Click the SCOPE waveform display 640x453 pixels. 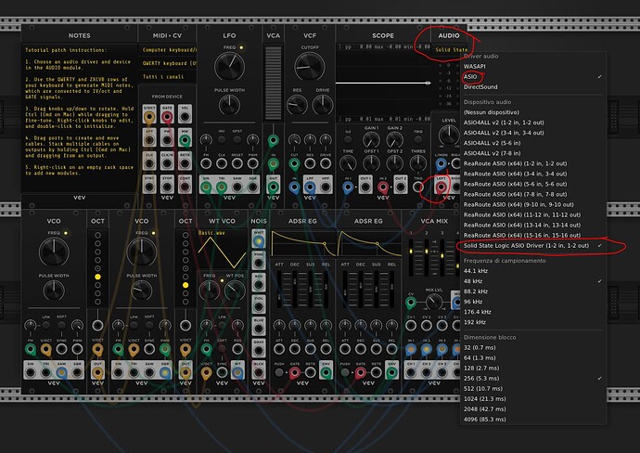[x=384, y=83]
